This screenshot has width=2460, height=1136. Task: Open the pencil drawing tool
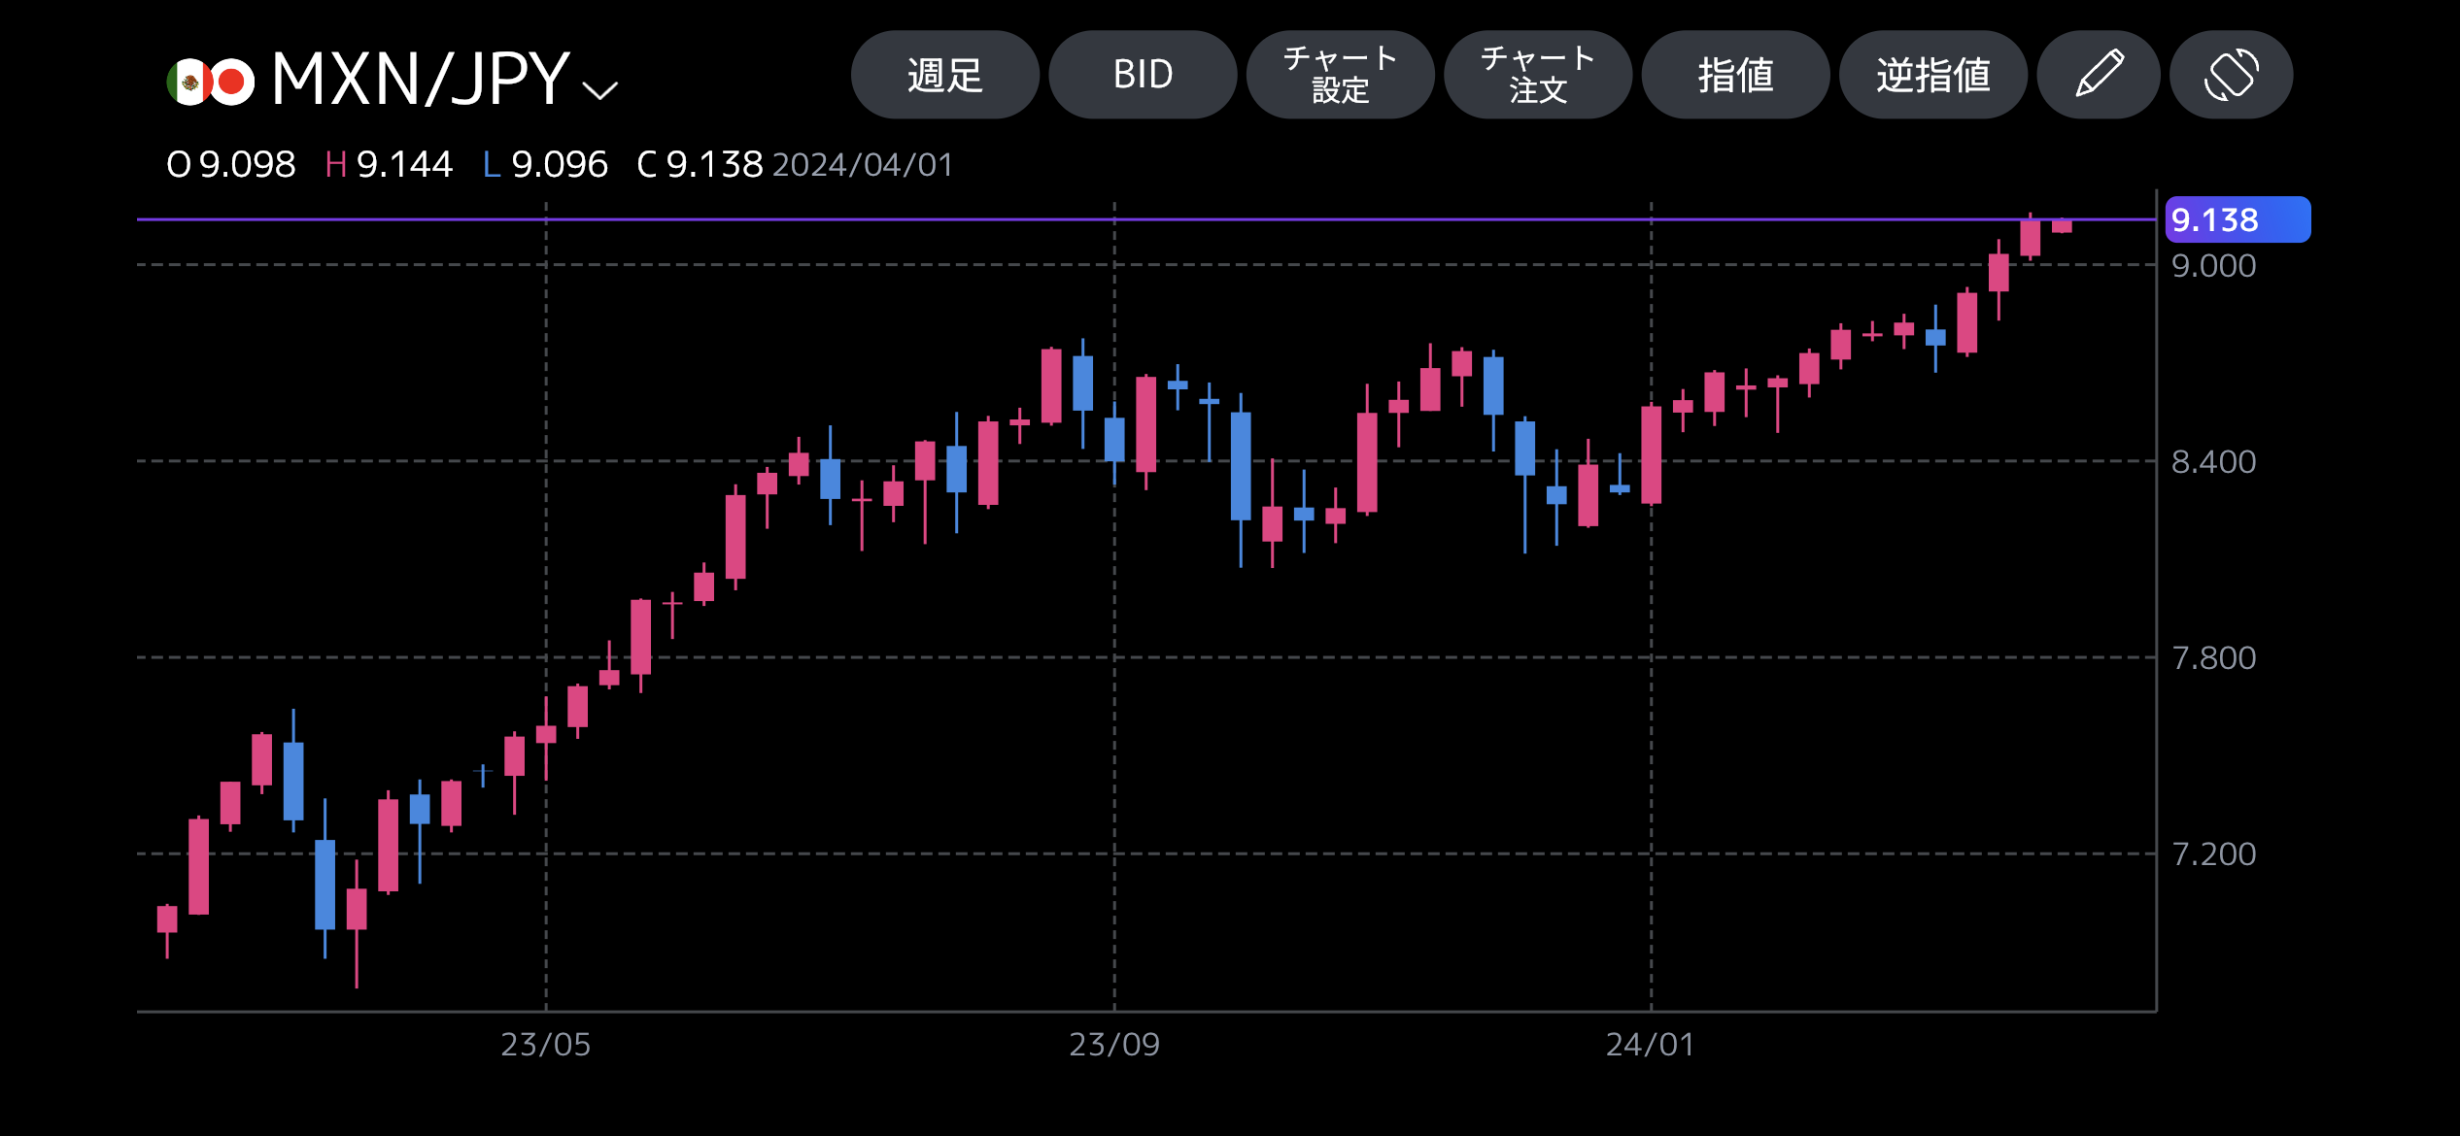coord(2099,75)
